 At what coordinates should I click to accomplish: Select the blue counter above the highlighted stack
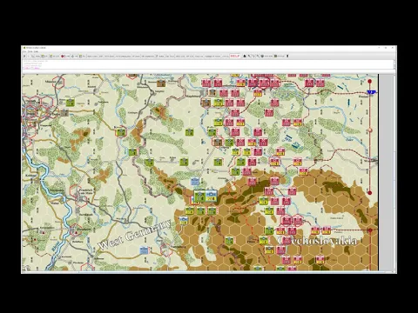195,182
